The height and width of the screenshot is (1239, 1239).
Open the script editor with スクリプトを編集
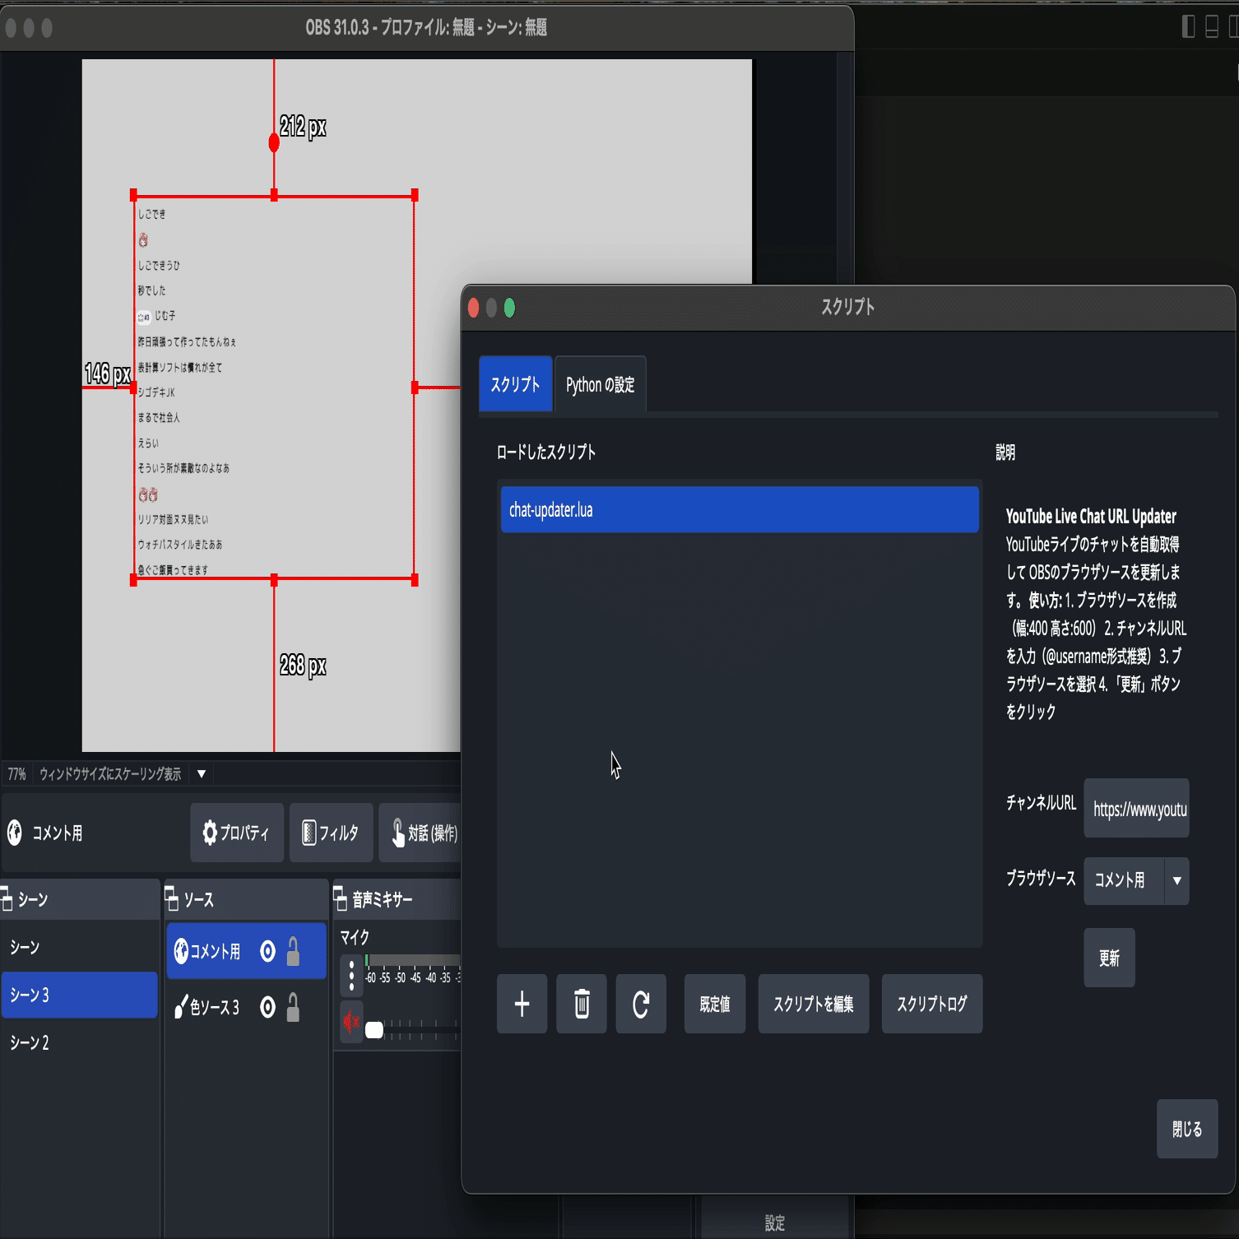814,1004
